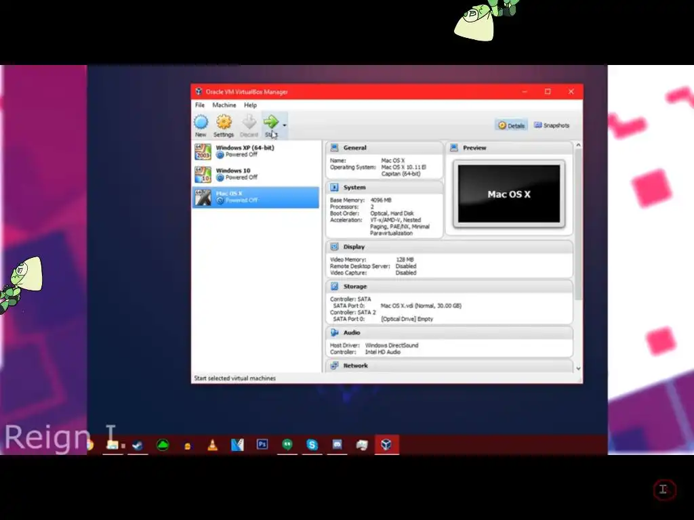
Task: Select the Windows 10 machine
Action: click(x=256, y=174)
